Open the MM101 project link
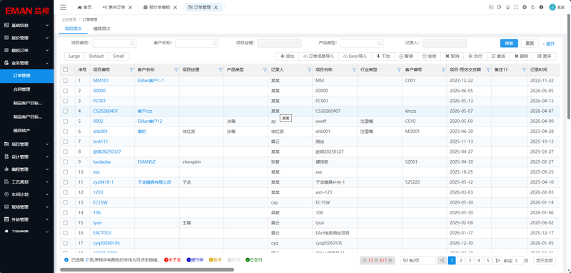 [101, 81]
